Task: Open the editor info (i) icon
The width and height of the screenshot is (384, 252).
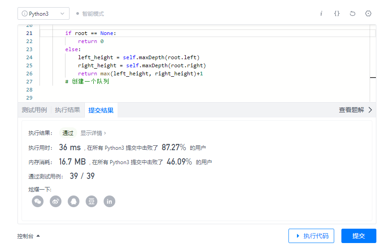Action: [x=321, y=13]
